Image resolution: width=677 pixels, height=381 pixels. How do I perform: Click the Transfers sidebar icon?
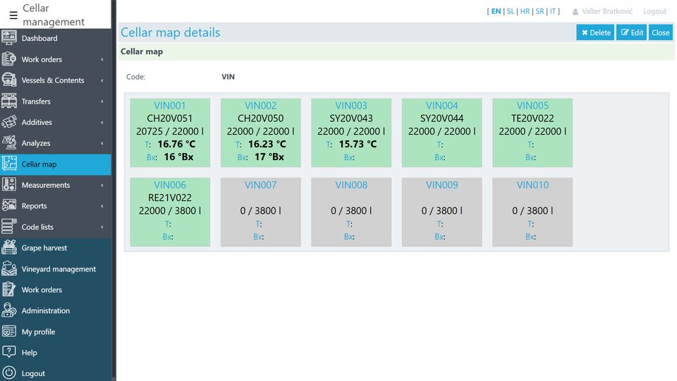(9, 102)
